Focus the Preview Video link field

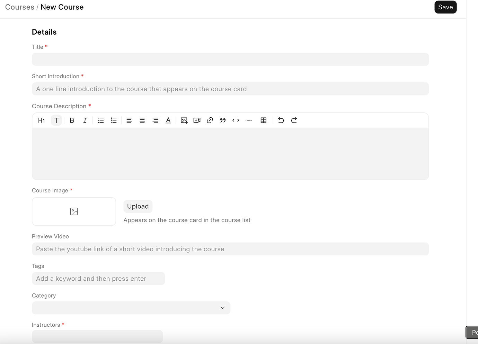click(x=230, y=249)
